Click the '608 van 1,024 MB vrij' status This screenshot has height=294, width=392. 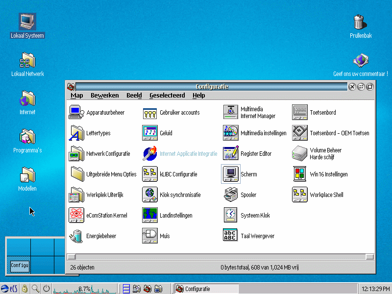[275, 268]
